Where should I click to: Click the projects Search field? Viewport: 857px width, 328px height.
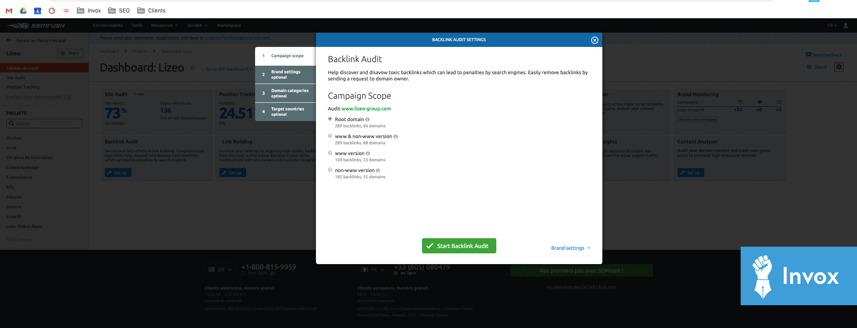point(44,124)
